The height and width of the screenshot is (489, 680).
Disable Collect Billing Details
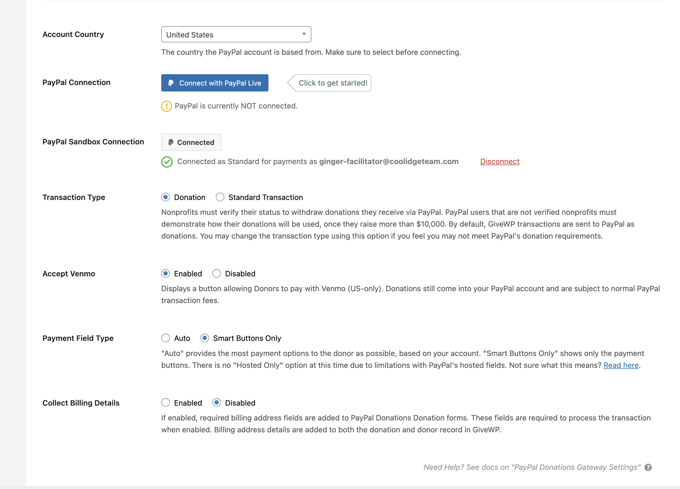pyautogui.click(x=217, y=402)
